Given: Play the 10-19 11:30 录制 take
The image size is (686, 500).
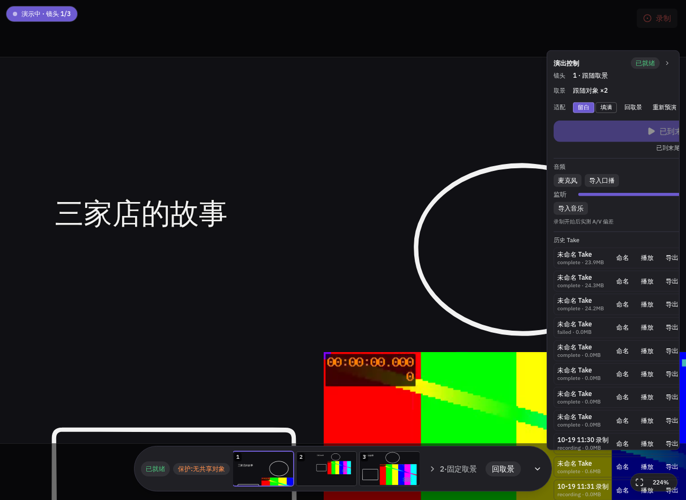Looking at the screenshot, I should 647,444.
